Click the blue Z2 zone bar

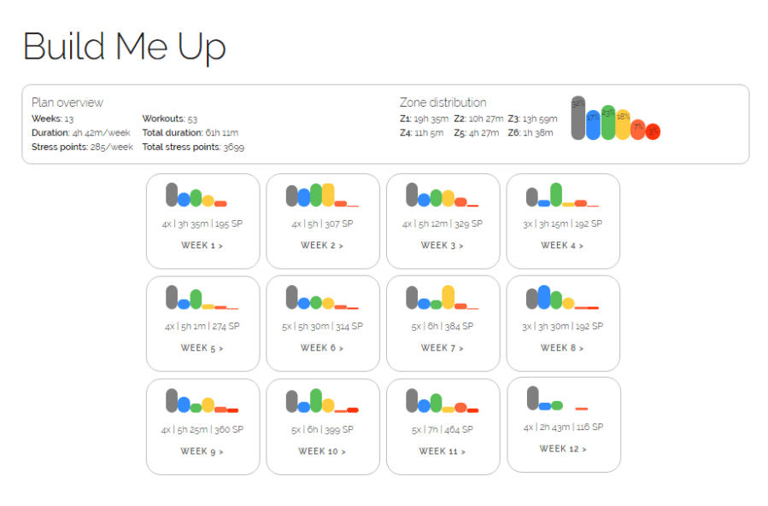click(x=593, y=125)
